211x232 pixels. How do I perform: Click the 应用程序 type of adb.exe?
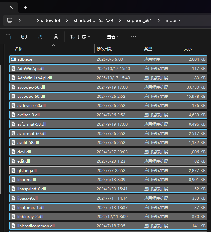[152, 59]
